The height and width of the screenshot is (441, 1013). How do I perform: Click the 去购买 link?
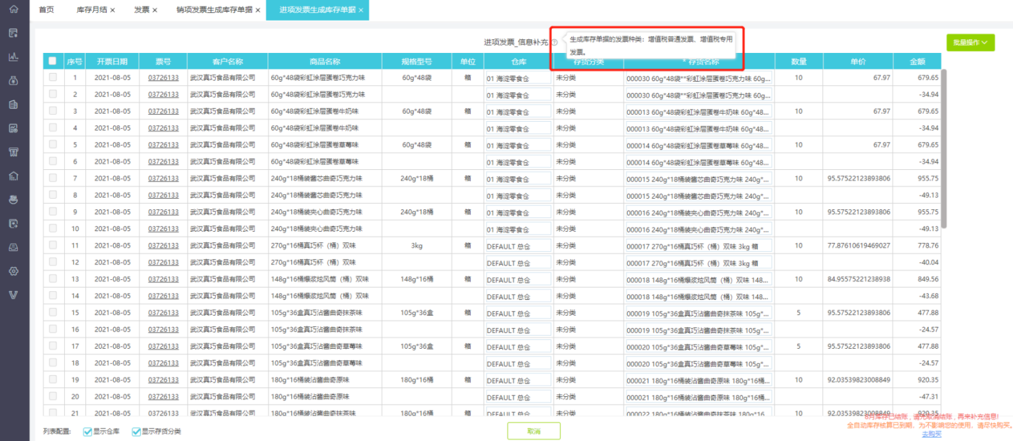coord(931,433)
